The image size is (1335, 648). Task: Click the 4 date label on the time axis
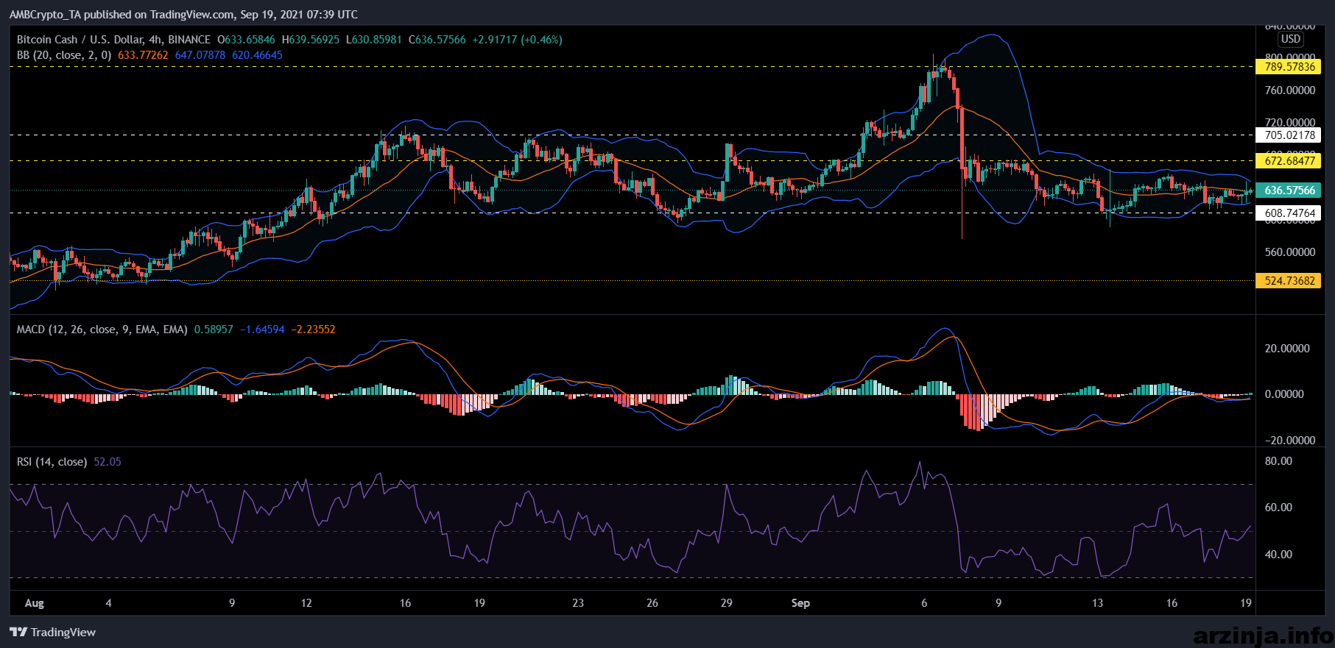coord(108,603)
